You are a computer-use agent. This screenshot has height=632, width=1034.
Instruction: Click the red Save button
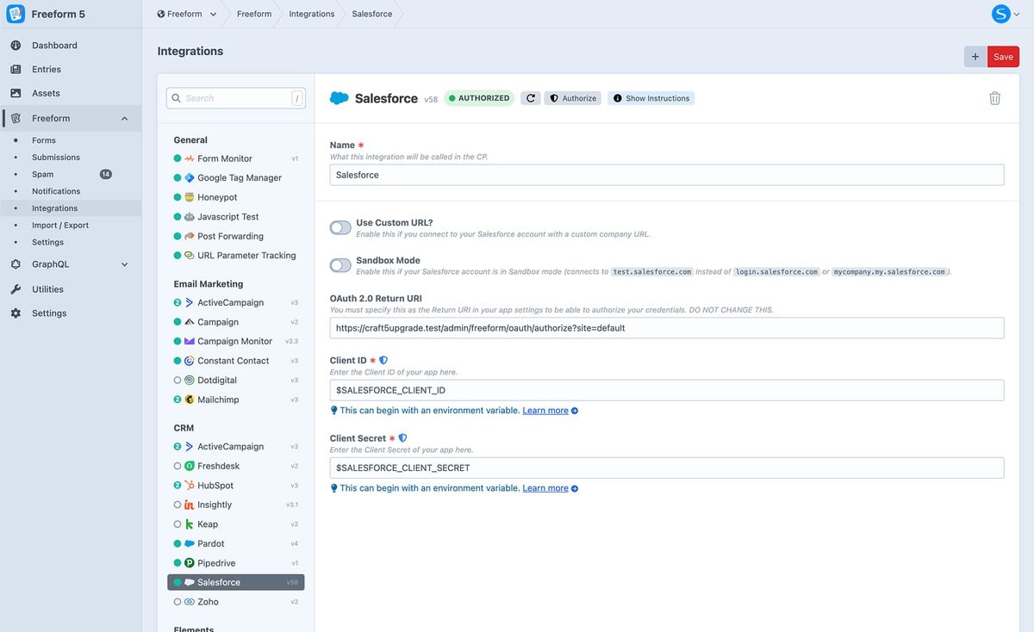(1003, 57)
